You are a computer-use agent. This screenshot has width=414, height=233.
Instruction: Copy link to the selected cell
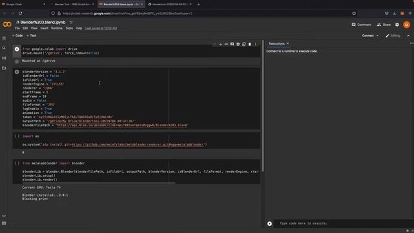[x=226, y=44]
